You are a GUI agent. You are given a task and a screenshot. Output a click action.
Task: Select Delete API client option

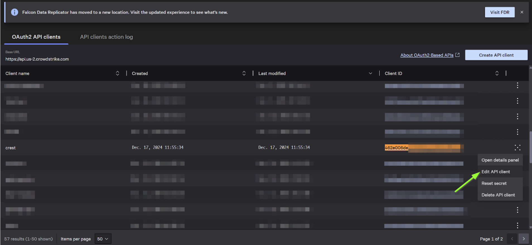498,195
